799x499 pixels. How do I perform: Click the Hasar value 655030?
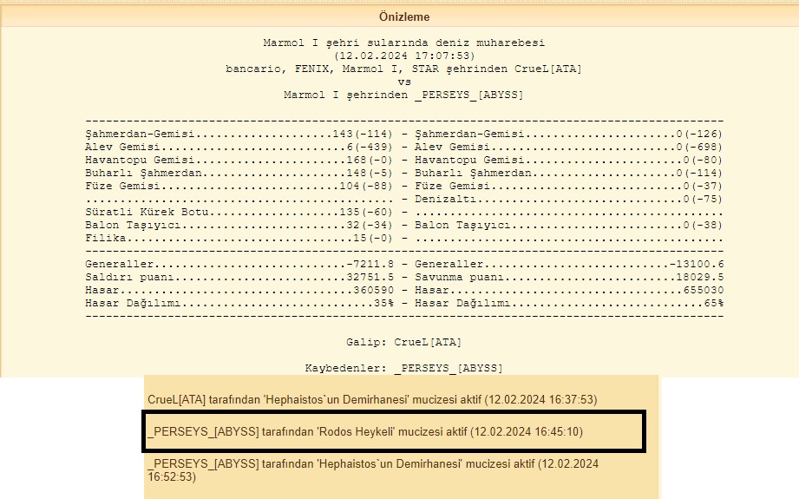click(704, 290)
